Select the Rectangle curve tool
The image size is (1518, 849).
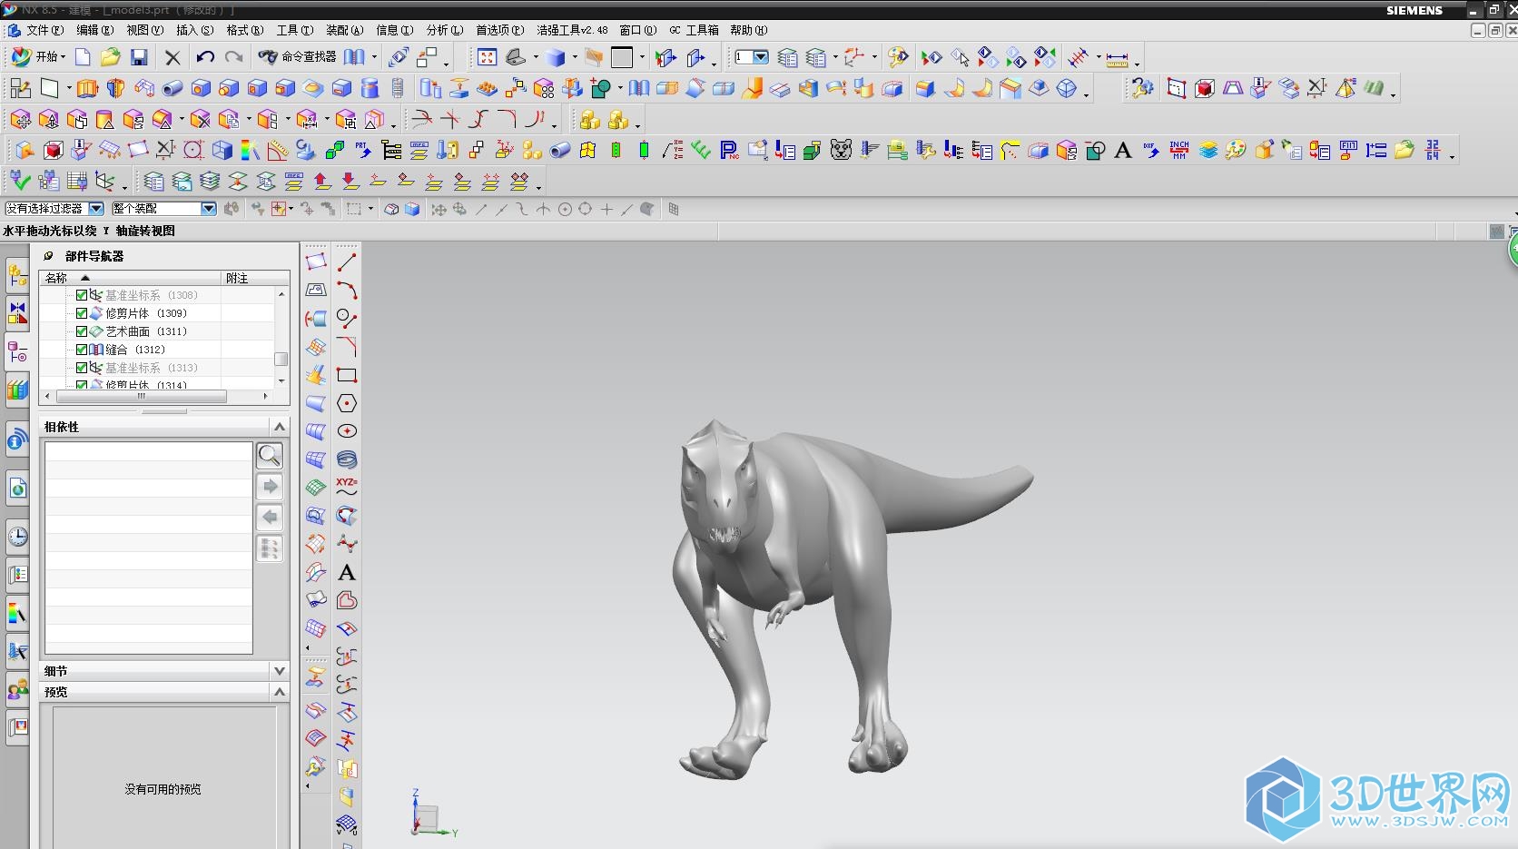347,375
